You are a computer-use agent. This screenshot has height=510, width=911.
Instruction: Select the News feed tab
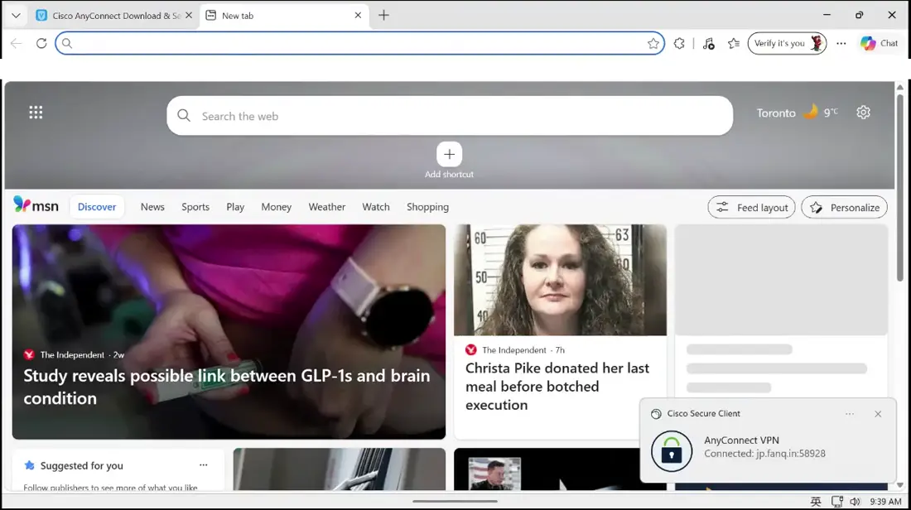click(152, 207)
